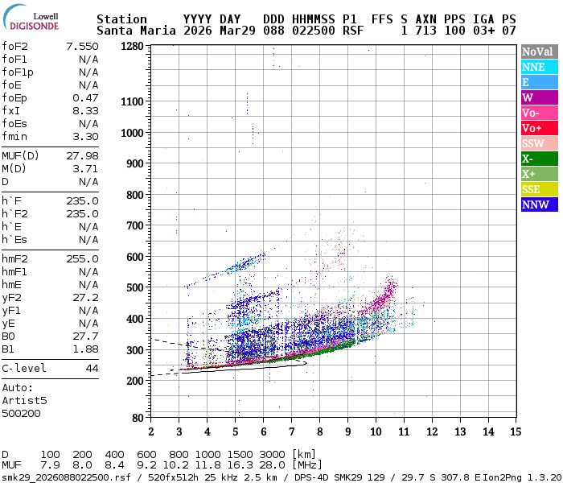Click the C-level value 44
Viewport: 563px width, 483px height.
(92, 369)
